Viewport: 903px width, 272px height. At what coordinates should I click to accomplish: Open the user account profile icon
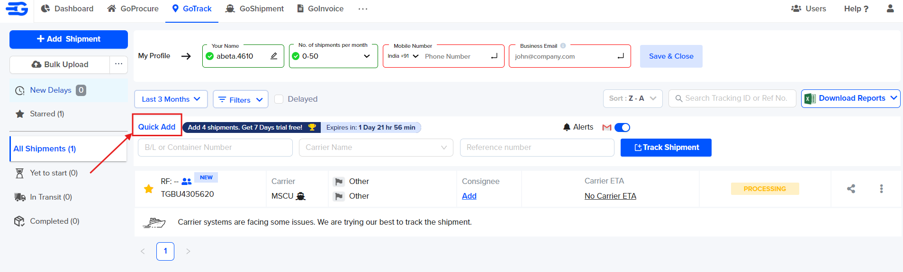tap(890, 9)
